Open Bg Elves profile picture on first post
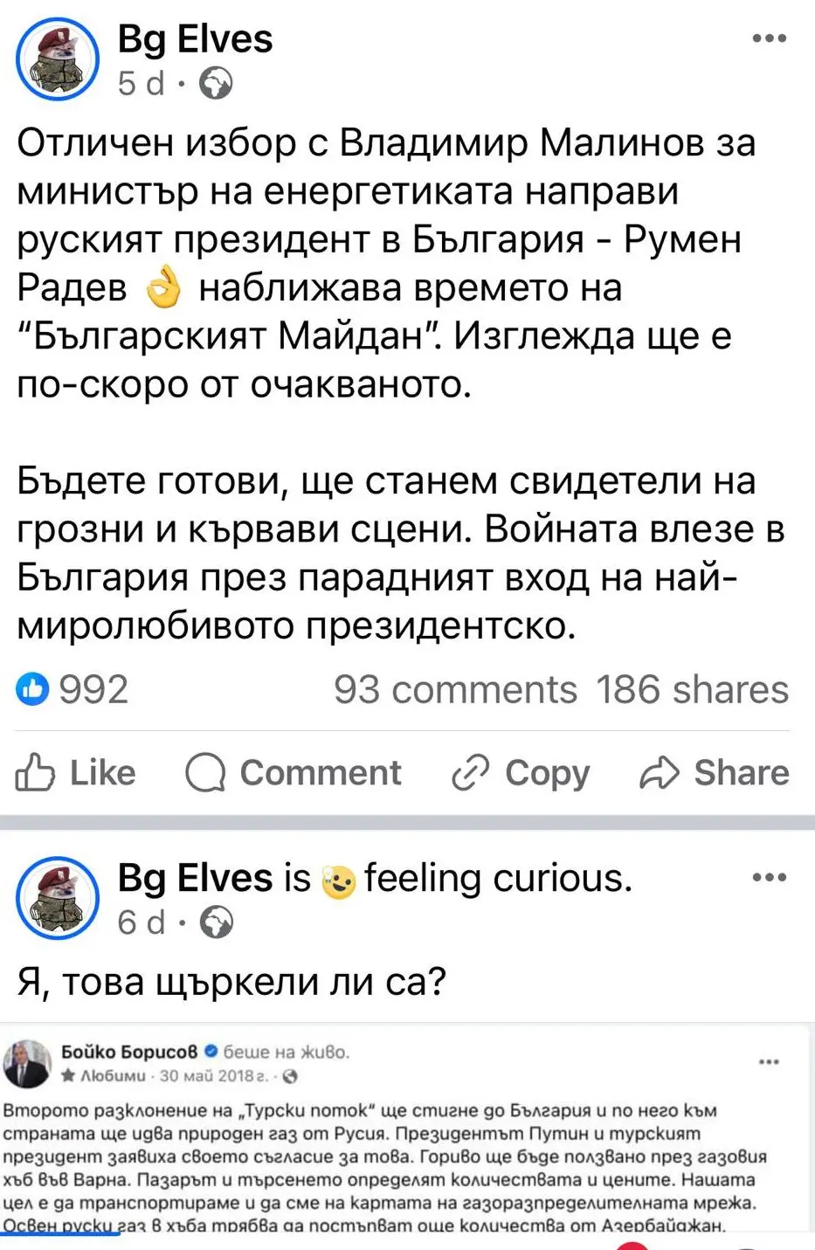Screen dimensions: 815x1250 58,59
